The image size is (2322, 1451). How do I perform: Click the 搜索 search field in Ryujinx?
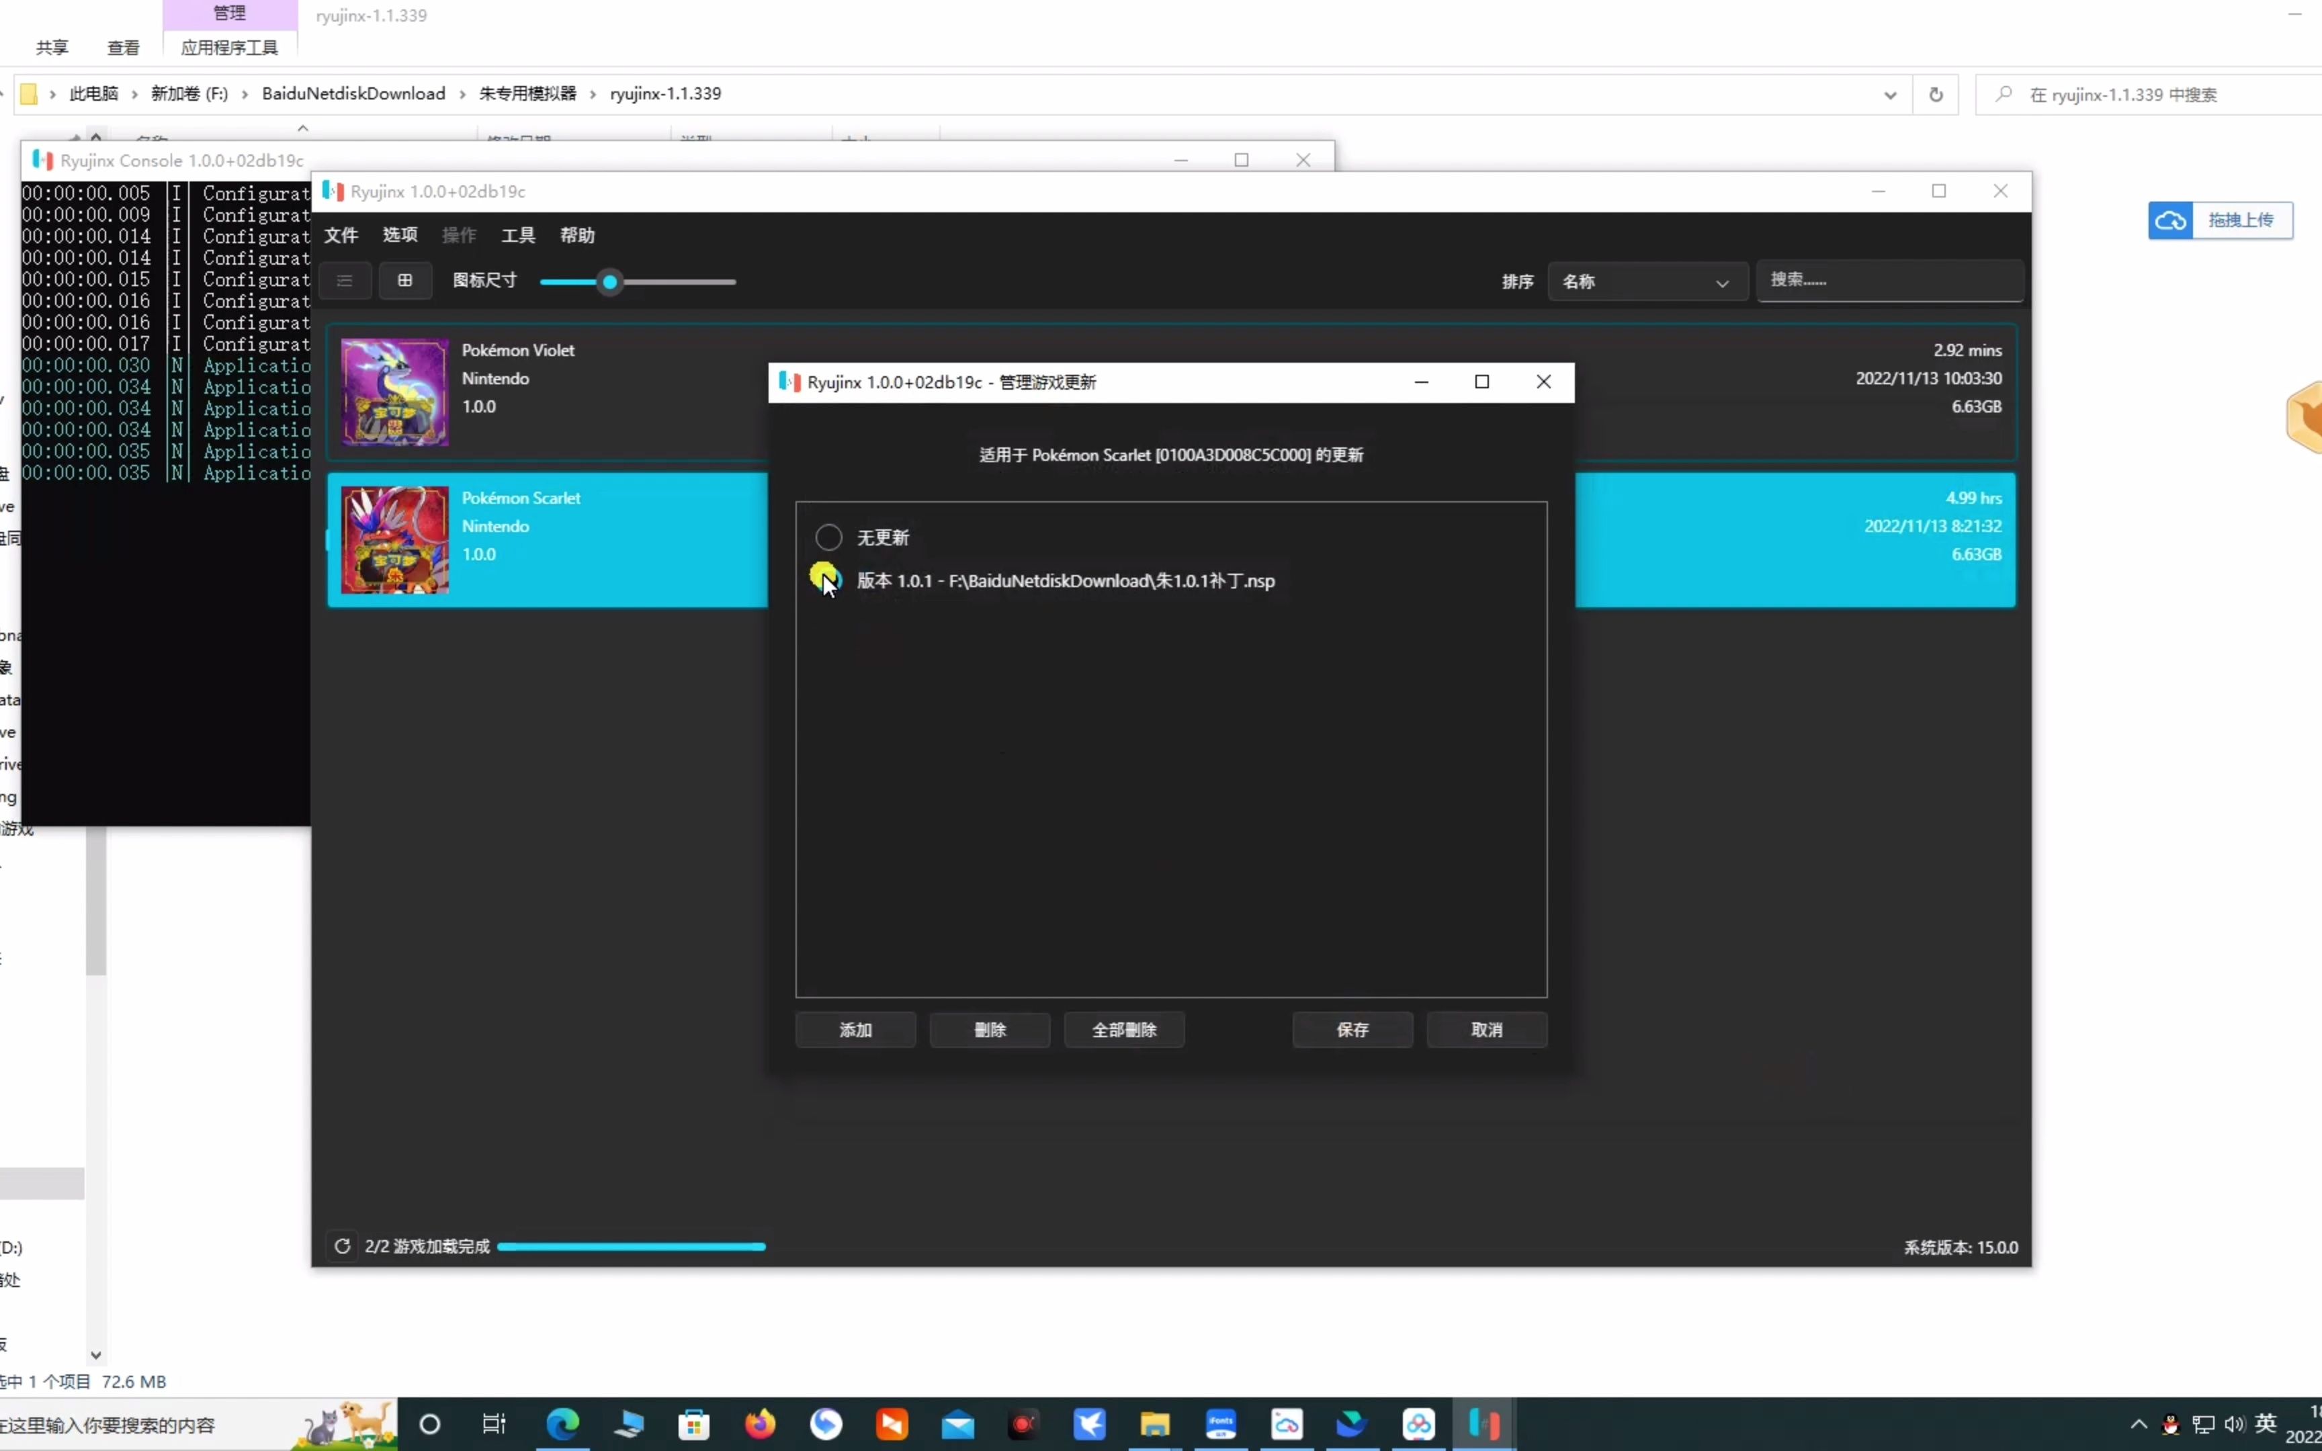[x=1889, y=280]
